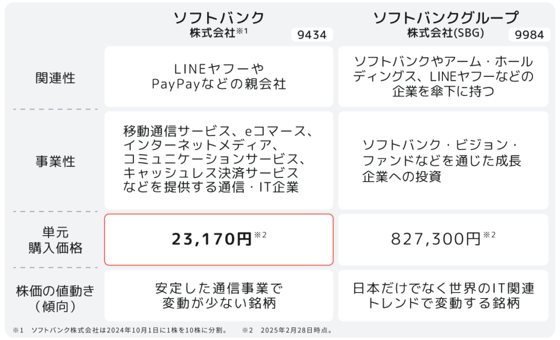Select the highlighted 23,170円 price cell
The height and width of the screenshot is (340, 560).
[219, 240]
